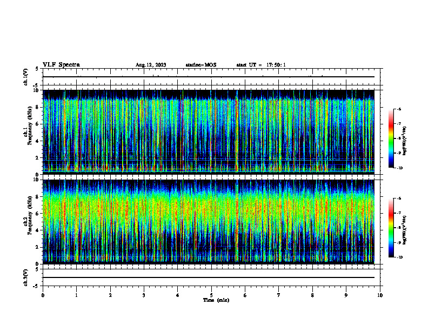
Task: Click the ch.1 spectrogram panel
Action: click(x=209, y=132)
